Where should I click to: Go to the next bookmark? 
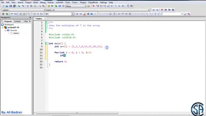pyautogui.click(x=169, y=10)
